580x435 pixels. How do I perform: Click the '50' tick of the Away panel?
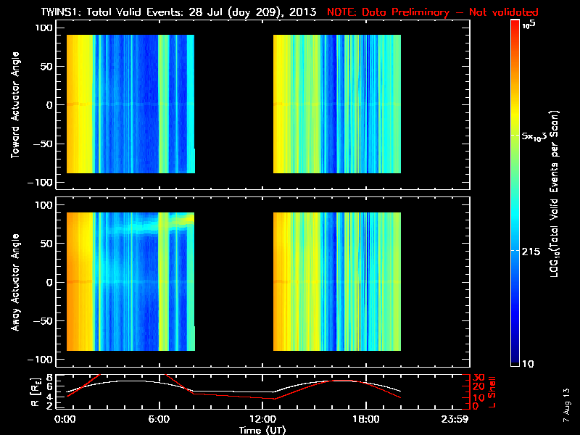pos(46,244)
